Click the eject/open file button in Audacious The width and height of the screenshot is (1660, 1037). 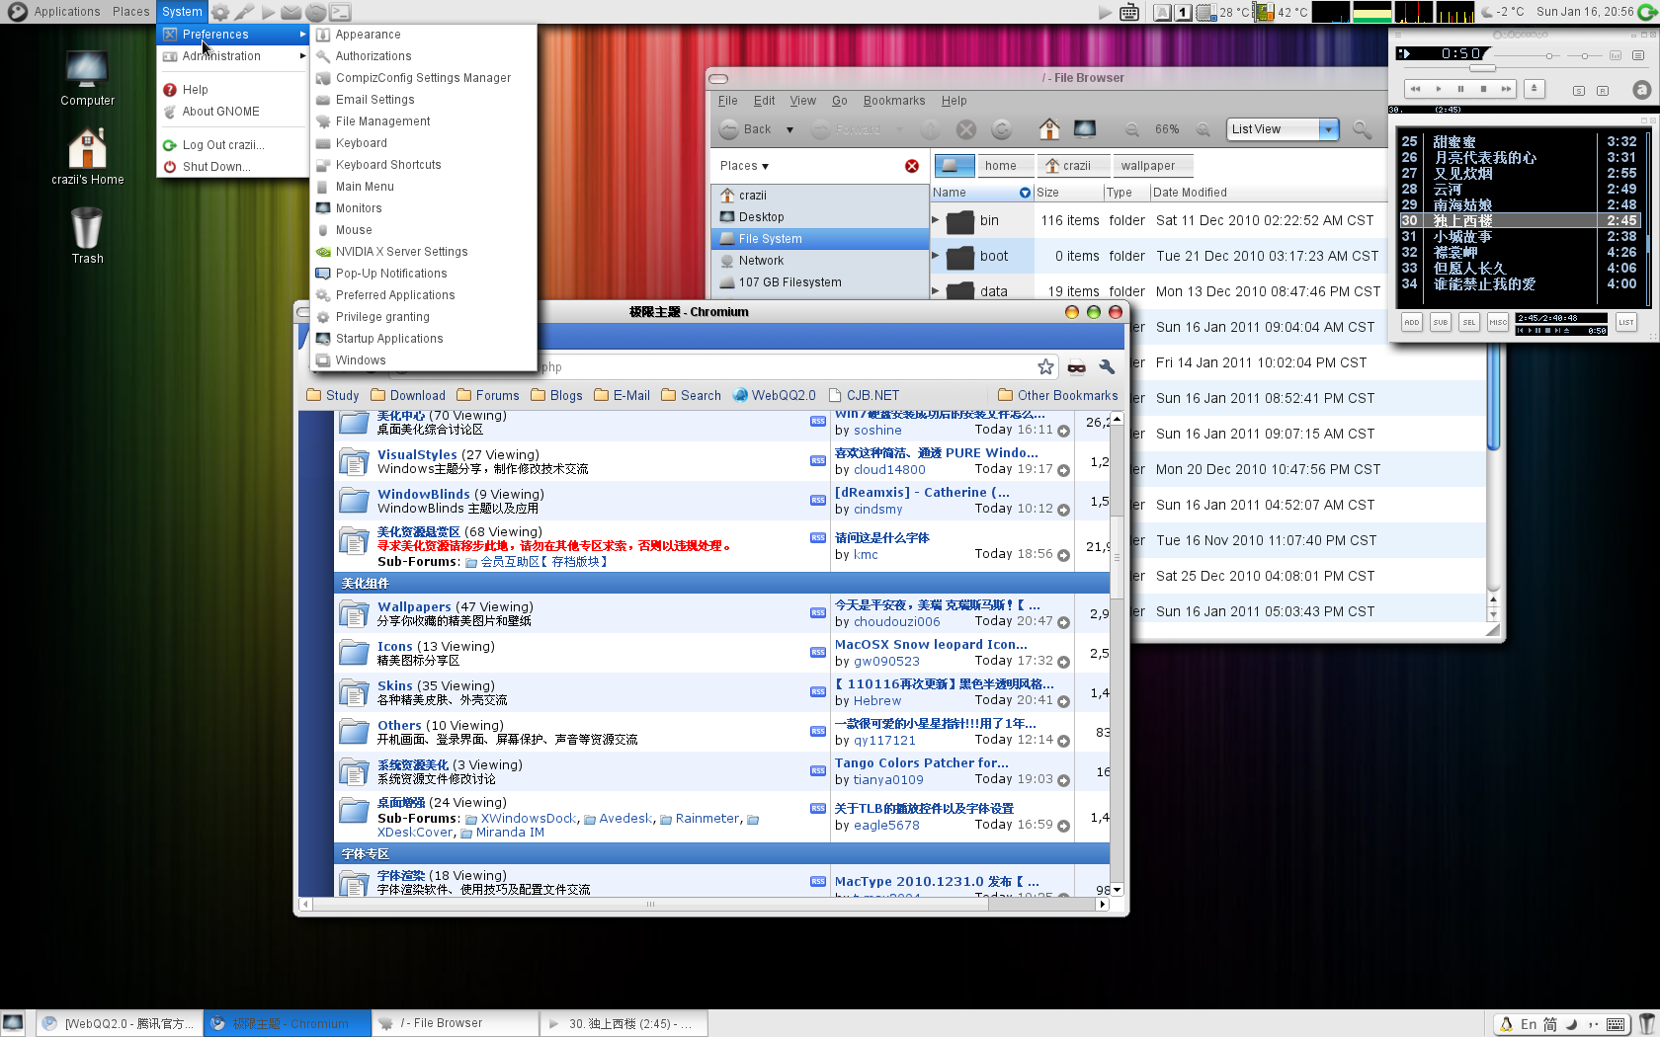coord(1534,89)
